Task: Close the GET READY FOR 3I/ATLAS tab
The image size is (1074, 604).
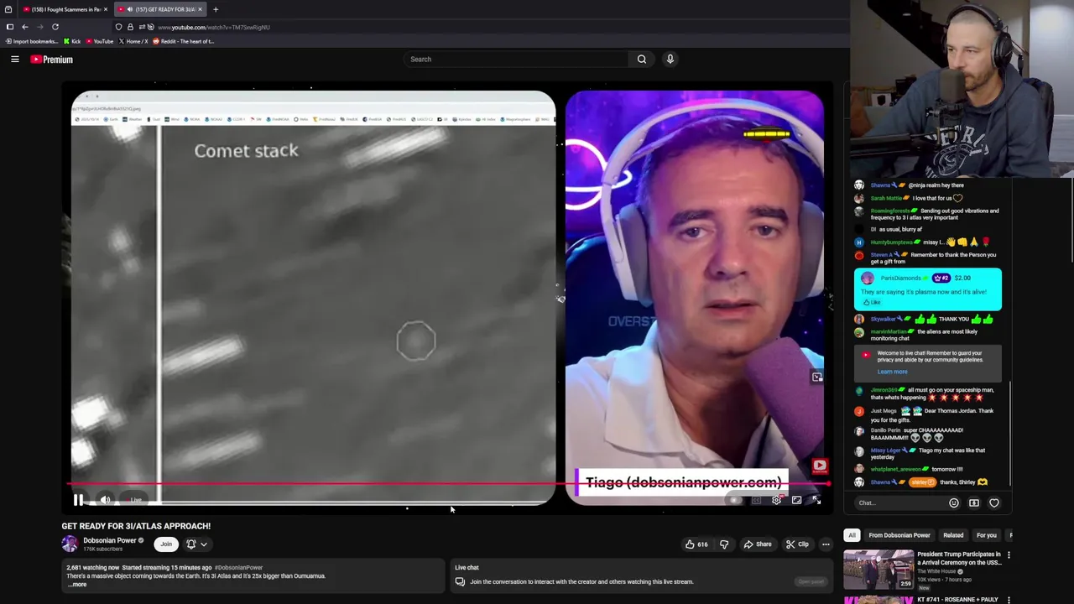Action: click(x=200, y=9)
